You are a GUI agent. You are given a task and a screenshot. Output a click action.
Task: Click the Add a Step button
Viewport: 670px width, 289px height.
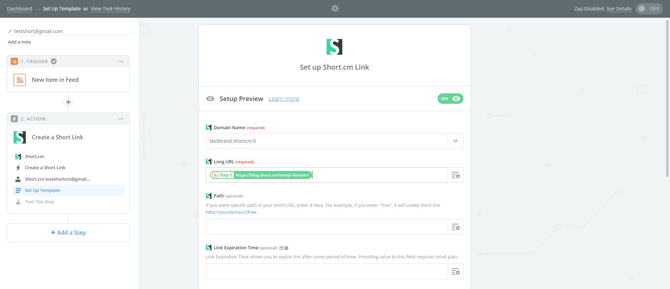point(68,233)
